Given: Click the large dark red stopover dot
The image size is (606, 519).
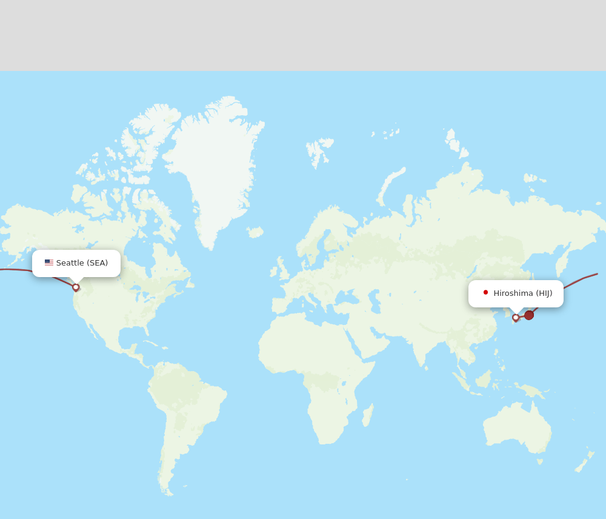Looking at the screenshot, I should 529,315.
